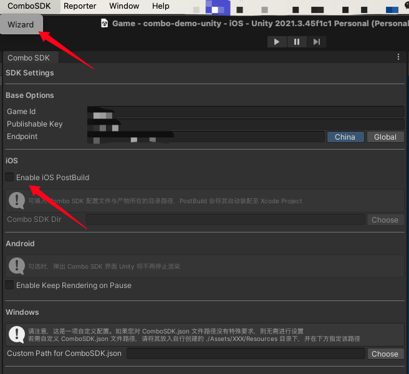The image size is (409, 374).
Task: Click the Pause button in Unity toolbar
Action: click(x=296, y=42)
